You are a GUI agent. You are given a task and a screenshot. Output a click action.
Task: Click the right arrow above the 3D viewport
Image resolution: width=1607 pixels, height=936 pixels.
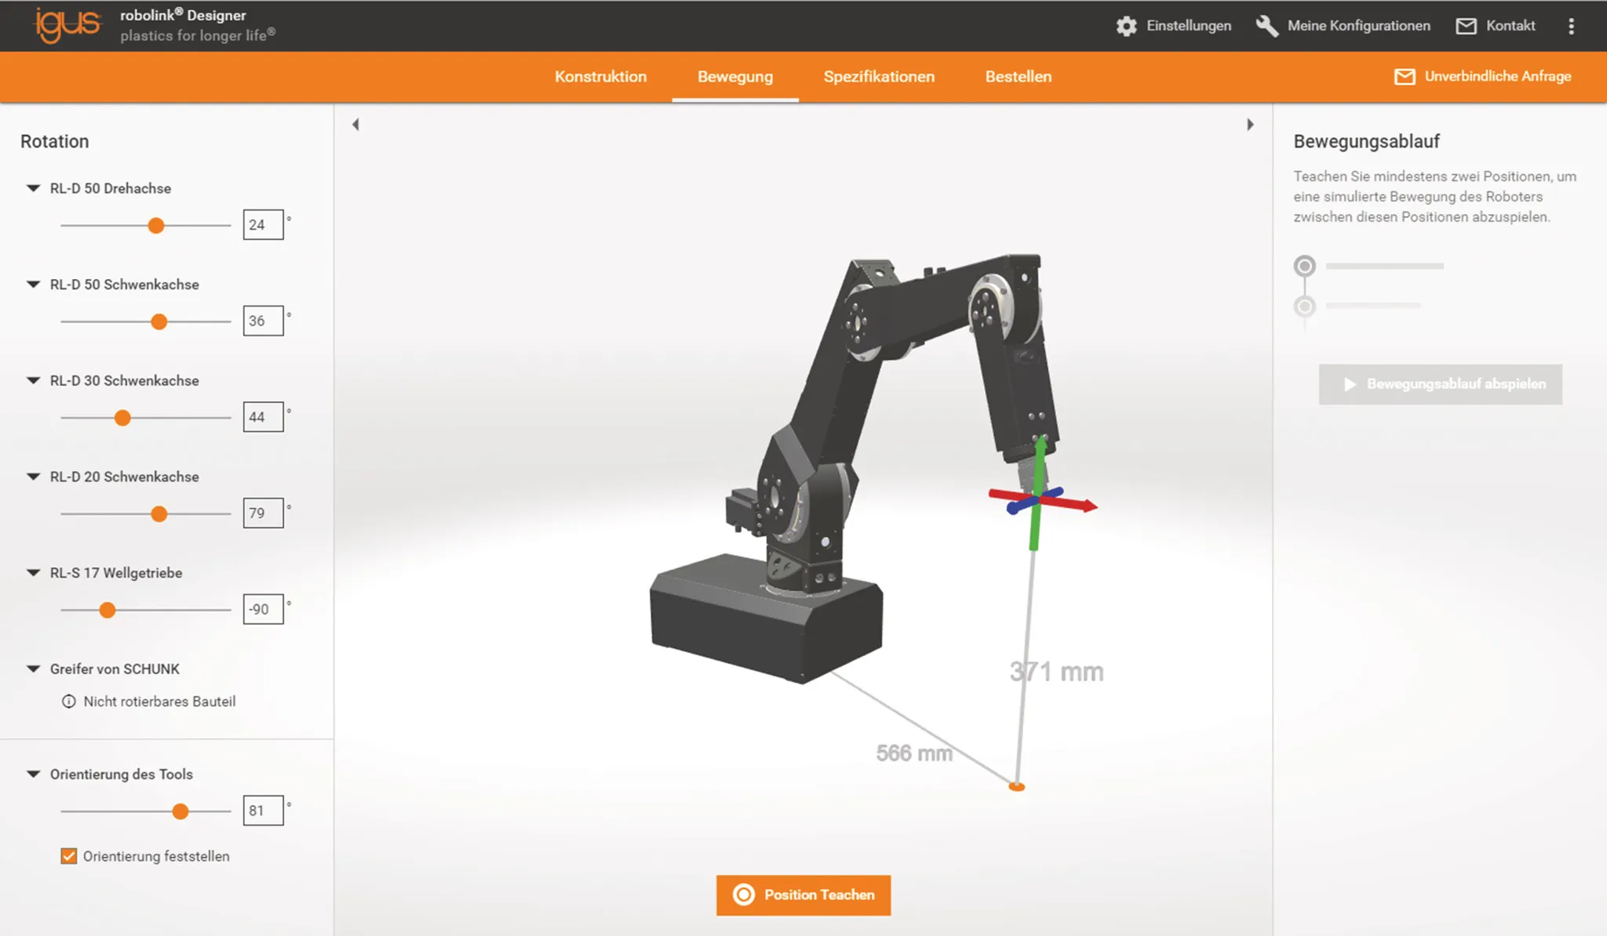(x=1251, y=124)
